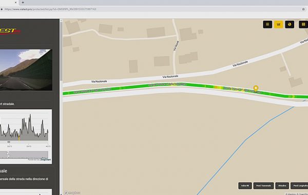Select the Pend. Trasversale layer button
308x195 pixels.
click(263, 186)
